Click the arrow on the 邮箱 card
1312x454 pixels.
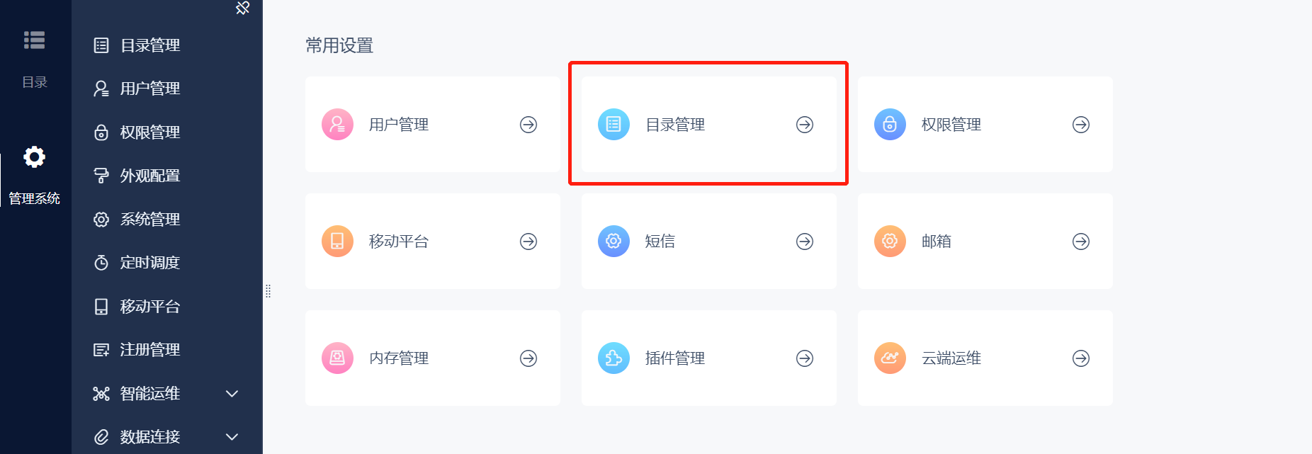pos(1081,242)
